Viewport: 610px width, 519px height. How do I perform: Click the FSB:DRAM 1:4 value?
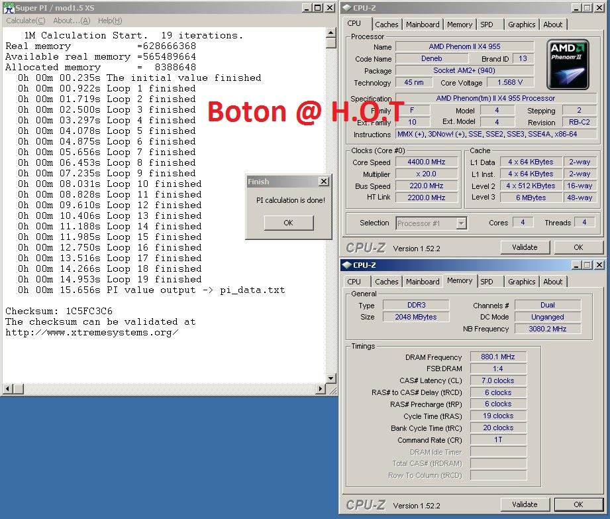[x=498, y=369]
